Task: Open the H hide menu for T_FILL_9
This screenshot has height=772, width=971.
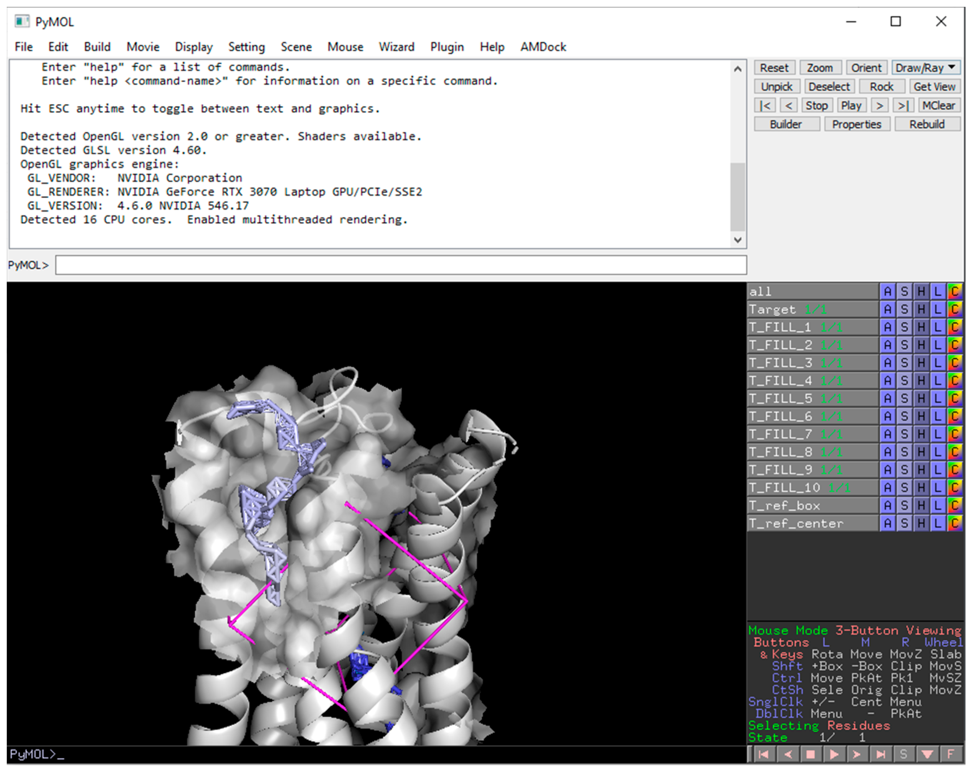Action: coord(921,470)
